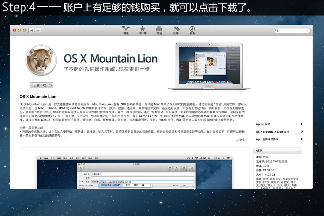Click the chevron next to OS X Mountain Lion 支持
The height and width of the screenshot is (216, 324).
click(302, 132)
